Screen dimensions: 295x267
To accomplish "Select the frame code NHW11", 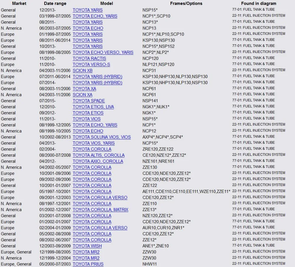I will pyautogui.click(x=150, y=264).
